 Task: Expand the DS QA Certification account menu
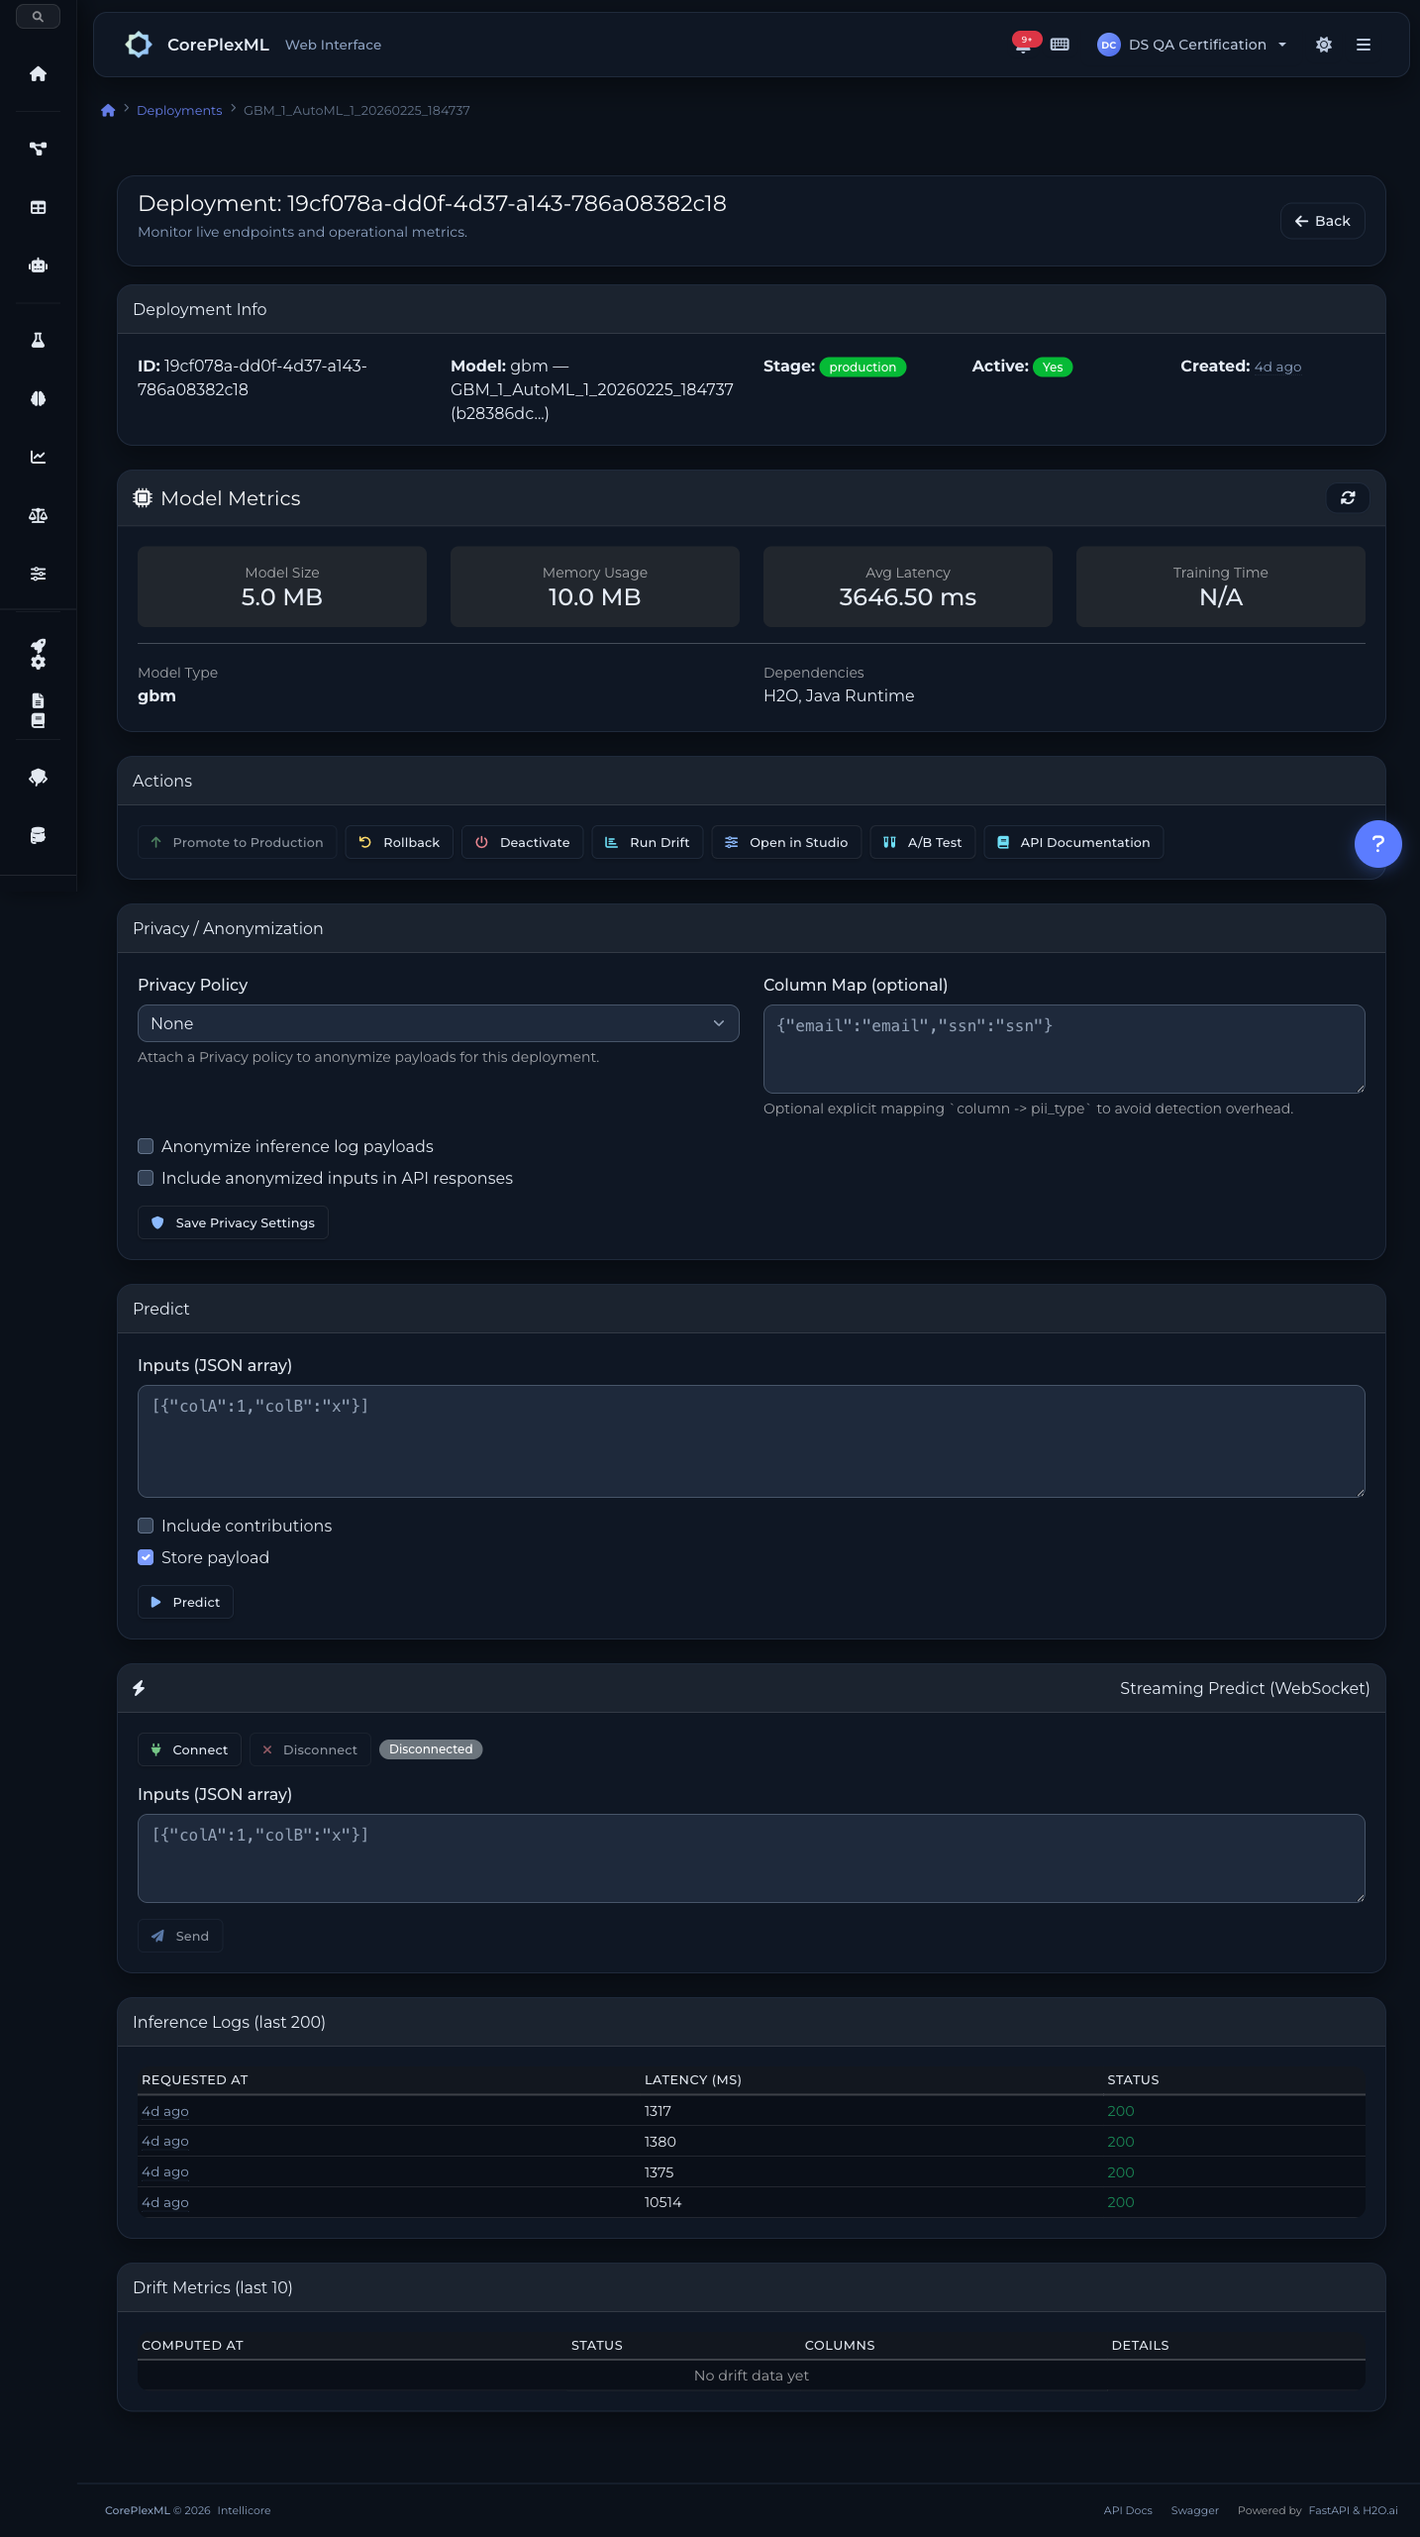click(x=1193, y=45)
